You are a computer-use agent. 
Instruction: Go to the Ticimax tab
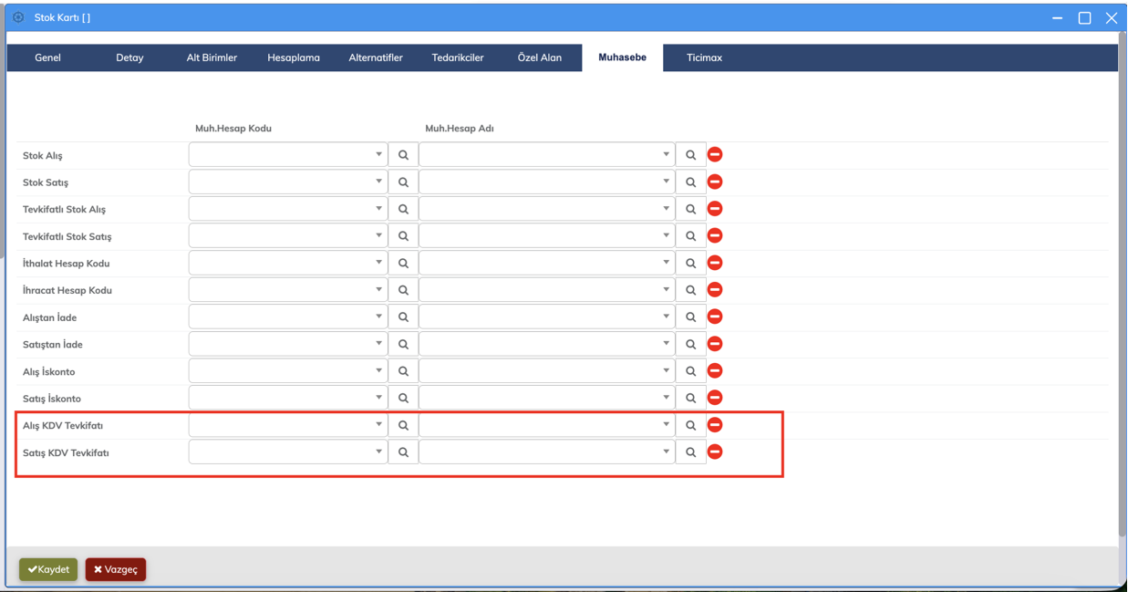pos(704,57)
